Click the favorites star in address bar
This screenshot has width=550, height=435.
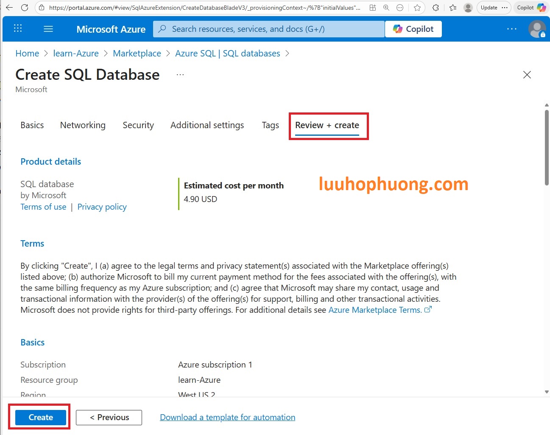pyautogui.click(x=417, y=8)
